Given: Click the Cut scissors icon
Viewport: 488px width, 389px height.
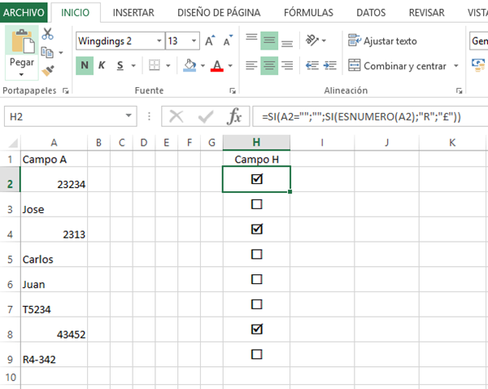Looking at the screenshot, I should pyautogui.click(x=48, y=34).
